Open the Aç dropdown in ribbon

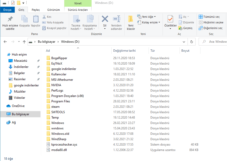188,17
